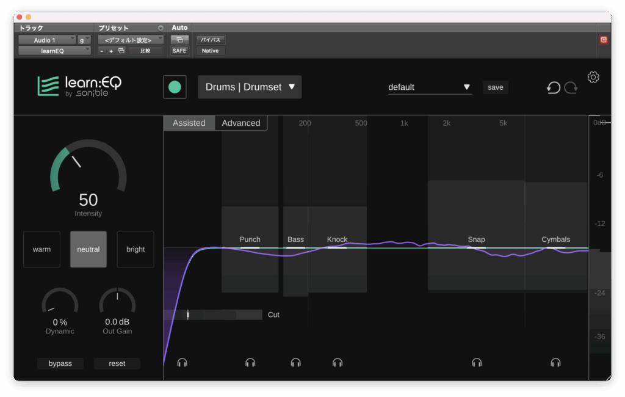This screenshot has width=625, height=397.
Task: Click the 0.0 dB output gain value
Action: pyautogui.click(x=117, y=322)
